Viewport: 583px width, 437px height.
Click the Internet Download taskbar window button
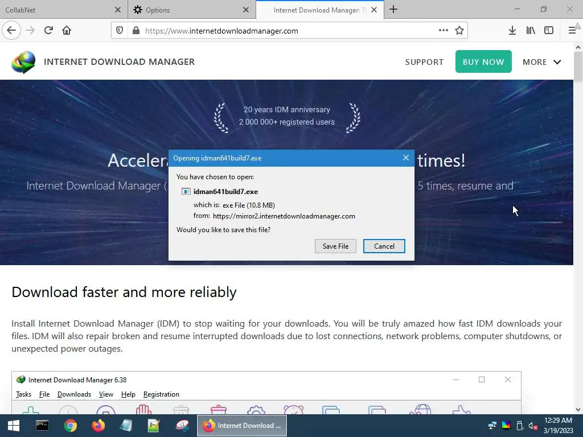point(242,426)
